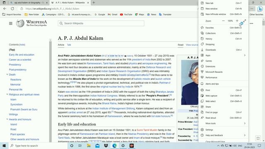
Task: Expand Help and feedback submenu arrow
Action: [x=245, y=135]
